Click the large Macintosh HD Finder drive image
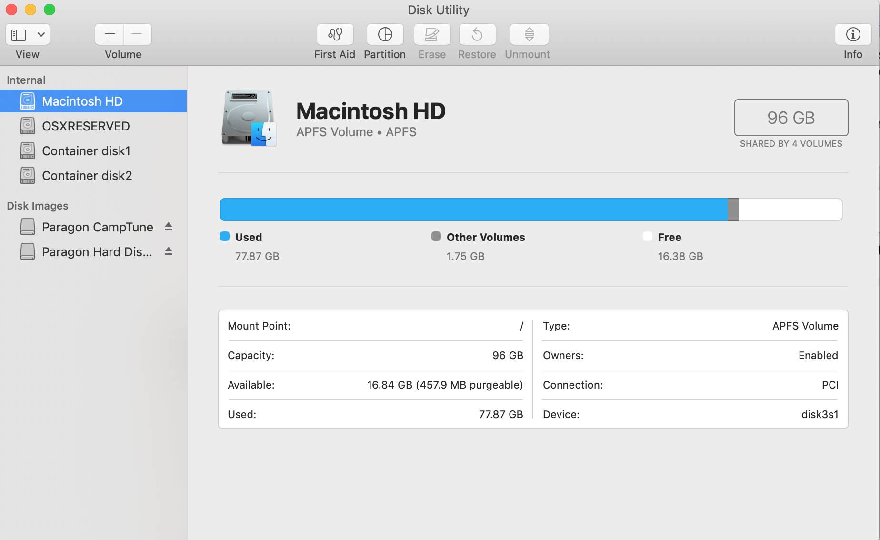 tap(249, 118)
